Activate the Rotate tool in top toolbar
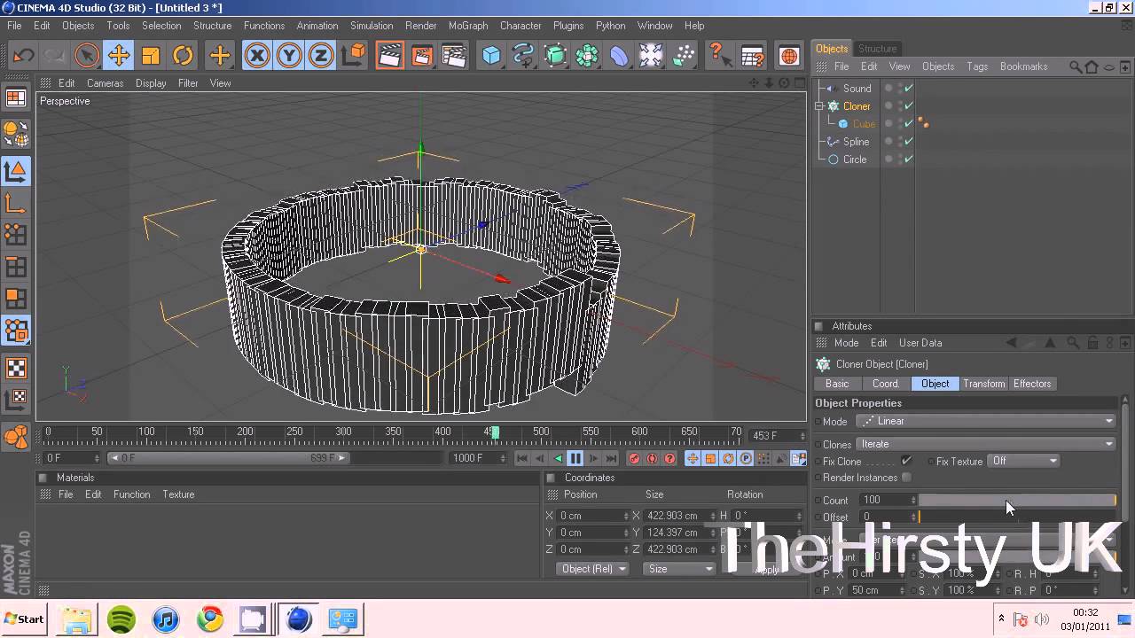Viewport: 1135px width, 638px height. pyautogui.click(x=183, y=56)
